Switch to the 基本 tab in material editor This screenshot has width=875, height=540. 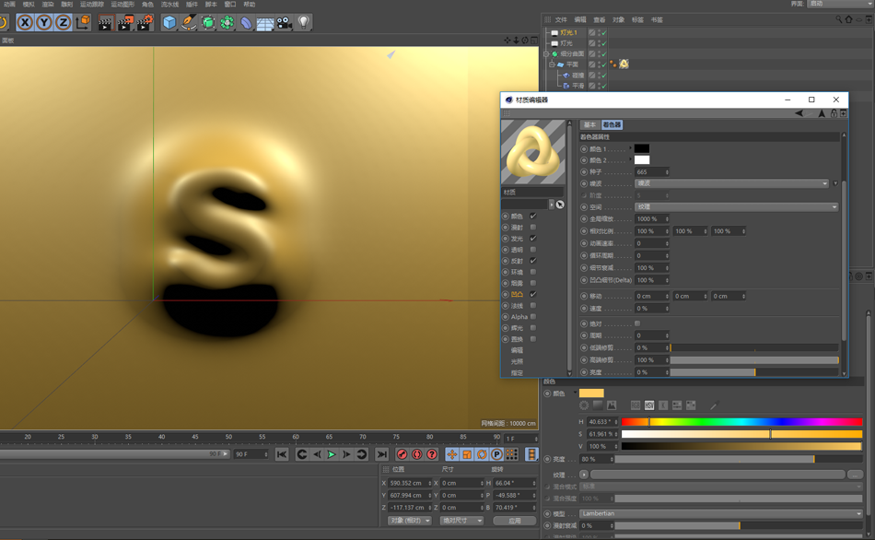click(589, 124)
